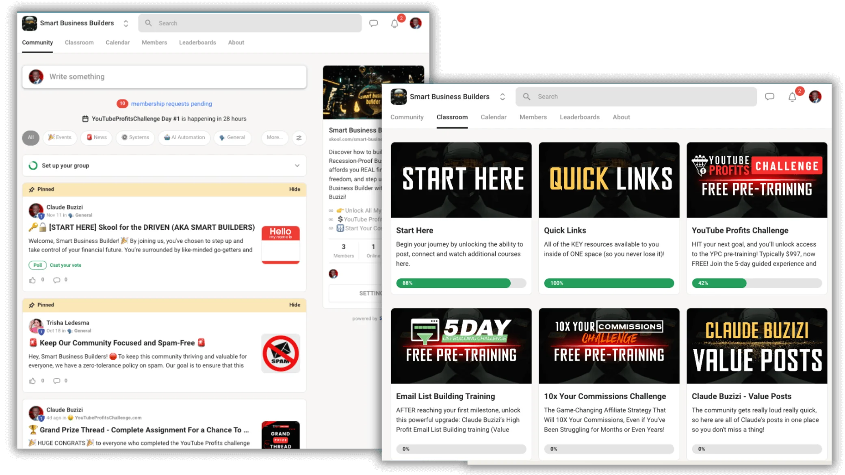Click Start Here course 88% progress bar

(461, 283)
